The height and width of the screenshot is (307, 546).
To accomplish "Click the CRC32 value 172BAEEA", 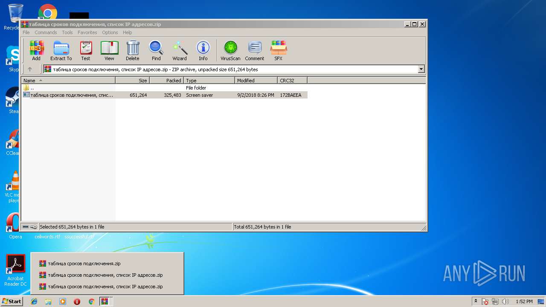I will pos(290,95).
